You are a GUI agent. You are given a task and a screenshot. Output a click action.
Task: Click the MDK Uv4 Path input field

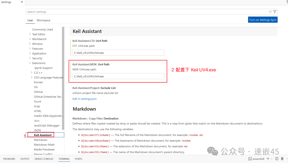(x=118, y=76)
